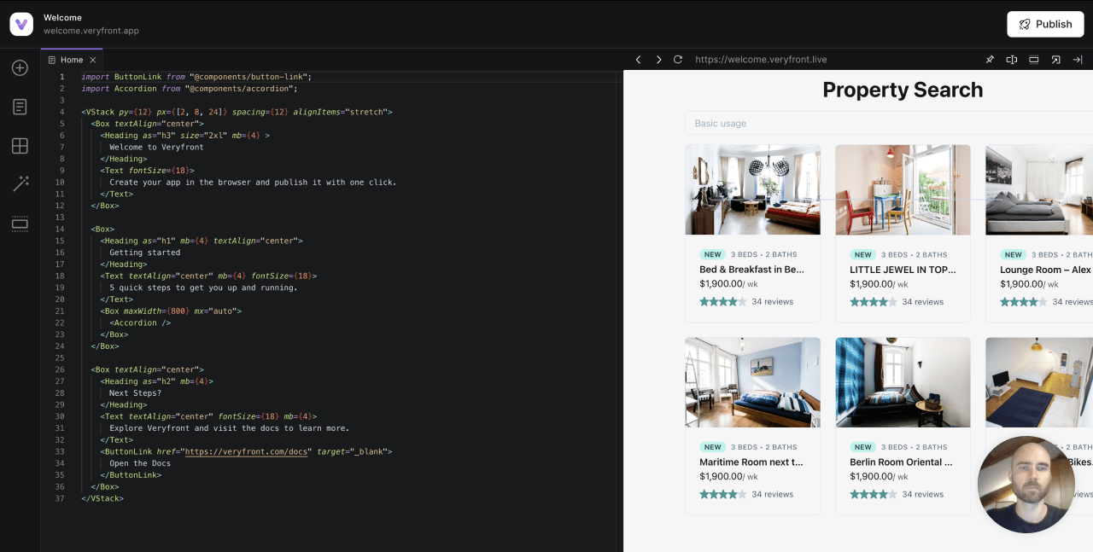Open the Maritime Room photo thumbnail
Viewport: 1093px width, 552px height.
[x=752, y=381]
